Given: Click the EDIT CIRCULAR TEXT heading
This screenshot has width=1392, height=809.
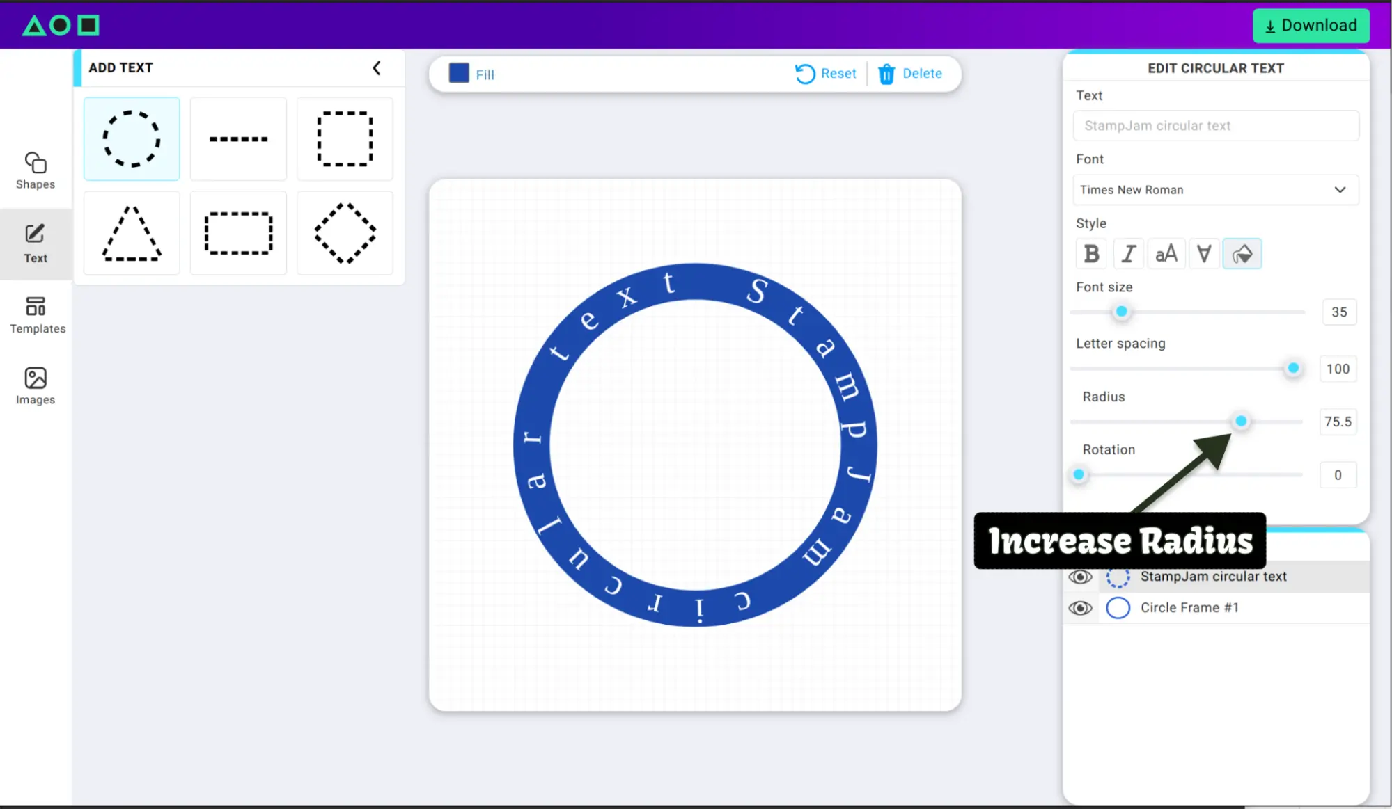Looking at the screenshot, I should pos(1216,68).
